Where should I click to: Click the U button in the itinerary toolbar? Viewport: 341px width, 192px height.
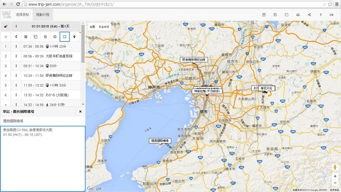coord(6,37)
